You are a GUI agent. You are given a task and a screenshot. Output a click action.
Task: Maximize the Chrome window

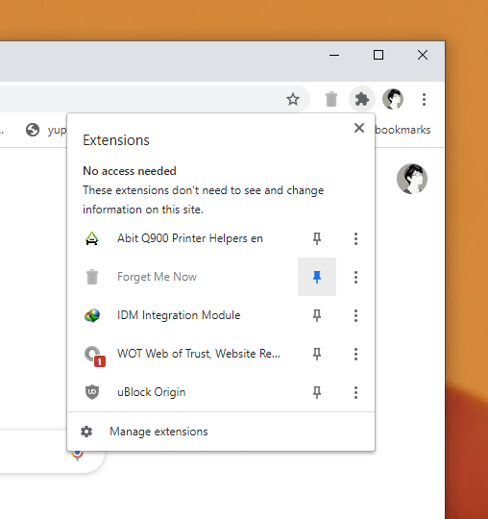tap(378, 55)
